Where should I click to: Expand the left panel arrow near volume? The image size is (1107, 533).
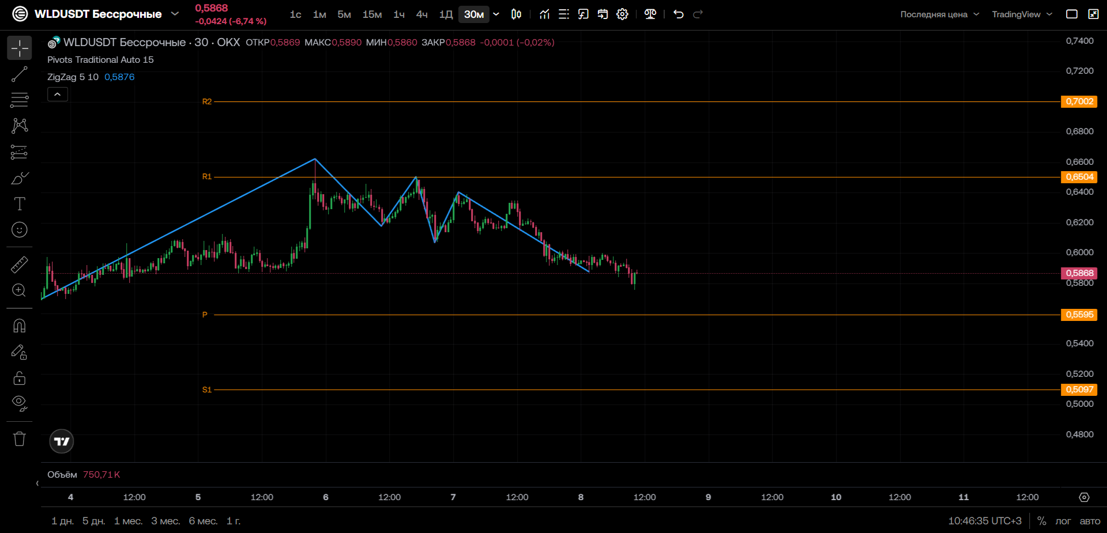tap(37, 483)
